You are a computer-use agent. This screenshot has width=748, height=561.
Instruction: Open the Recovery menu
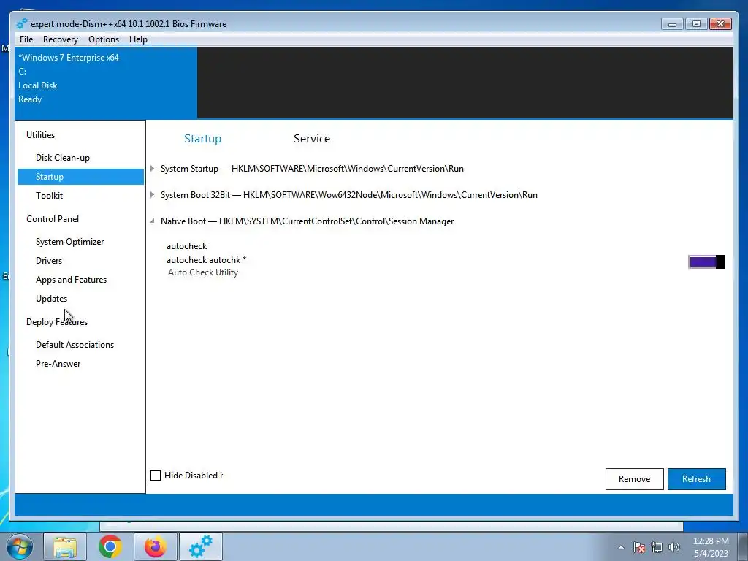pos(60,39)
